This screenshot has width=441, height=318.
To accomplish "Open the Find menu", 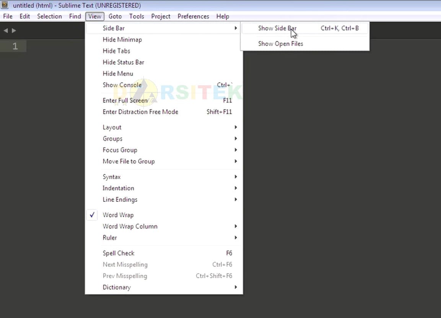I will [75, 16].
